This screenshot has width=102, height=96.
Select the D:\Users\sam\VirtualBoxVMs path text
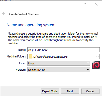point(50,57)
